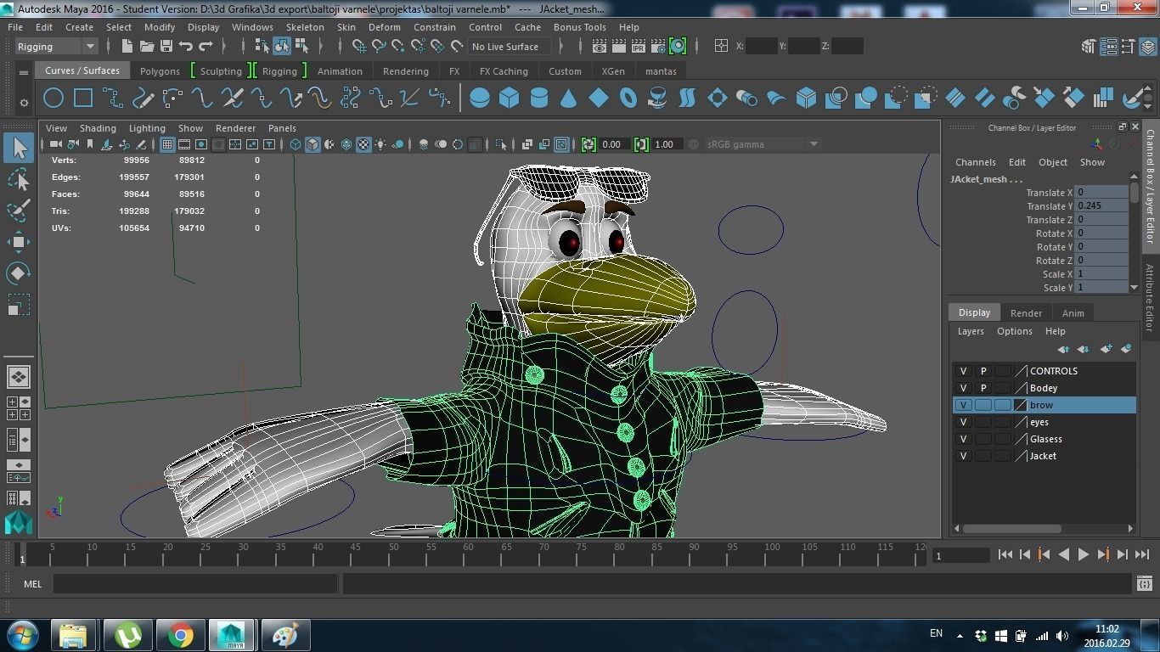Click the IPR render icon
Image resolution: width=1160 pixels, height=652 pixels.
click(x=638, y=46)
